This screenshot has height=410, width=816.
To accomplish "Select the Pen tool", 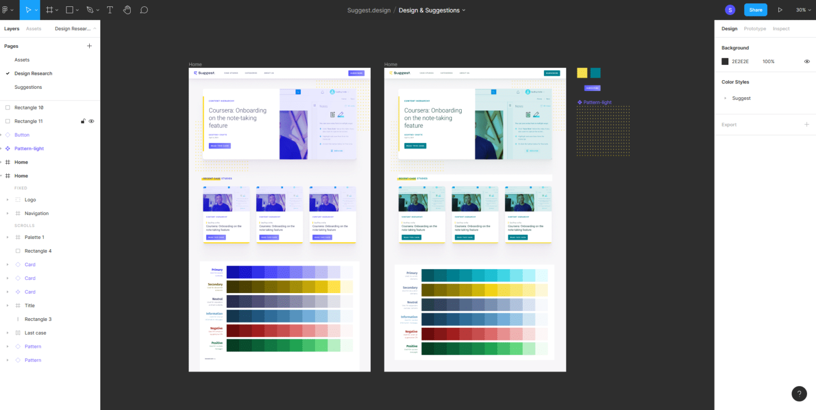I will [x=90, y=10].
